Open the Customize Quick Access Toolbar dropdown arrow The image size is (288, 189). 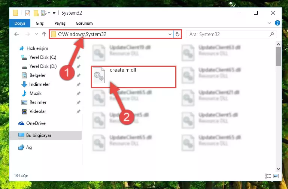(54, 13)
